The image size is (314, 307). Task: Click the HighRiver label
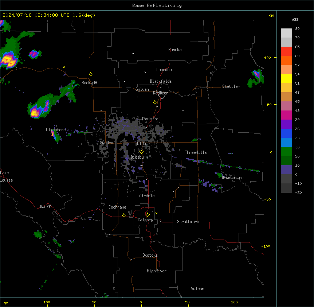157,271
